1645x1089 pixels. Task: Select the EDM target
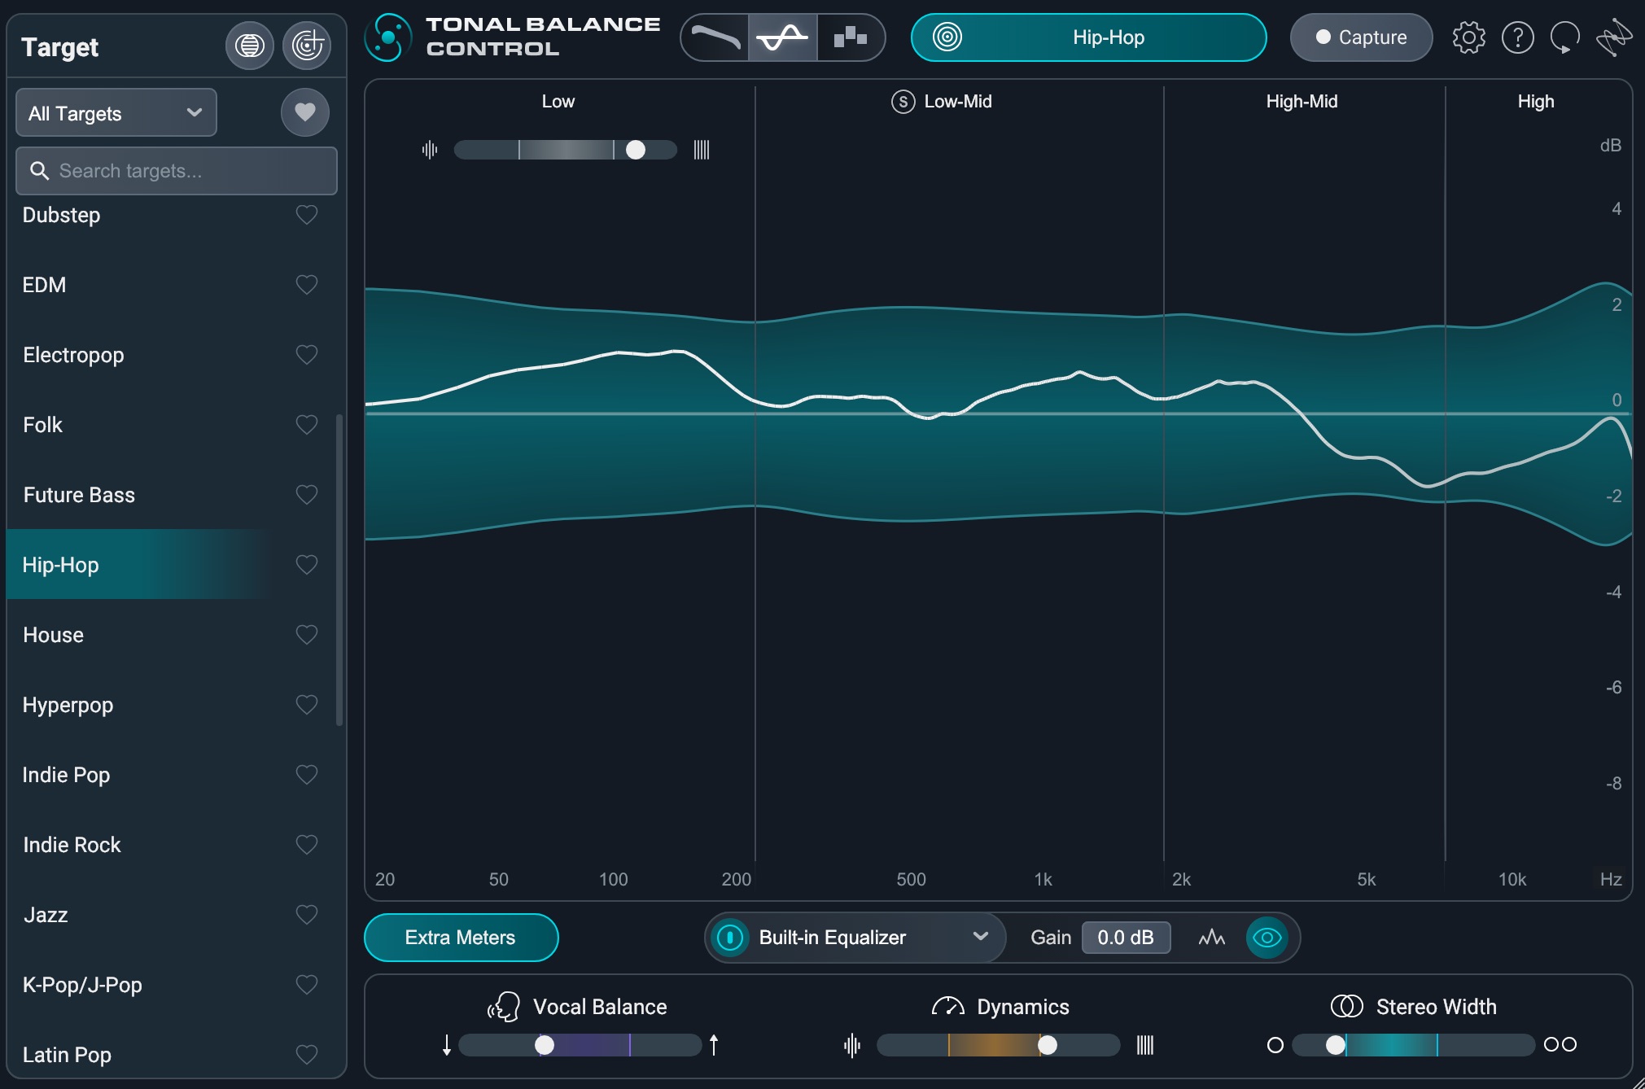(x=45, y=285)
